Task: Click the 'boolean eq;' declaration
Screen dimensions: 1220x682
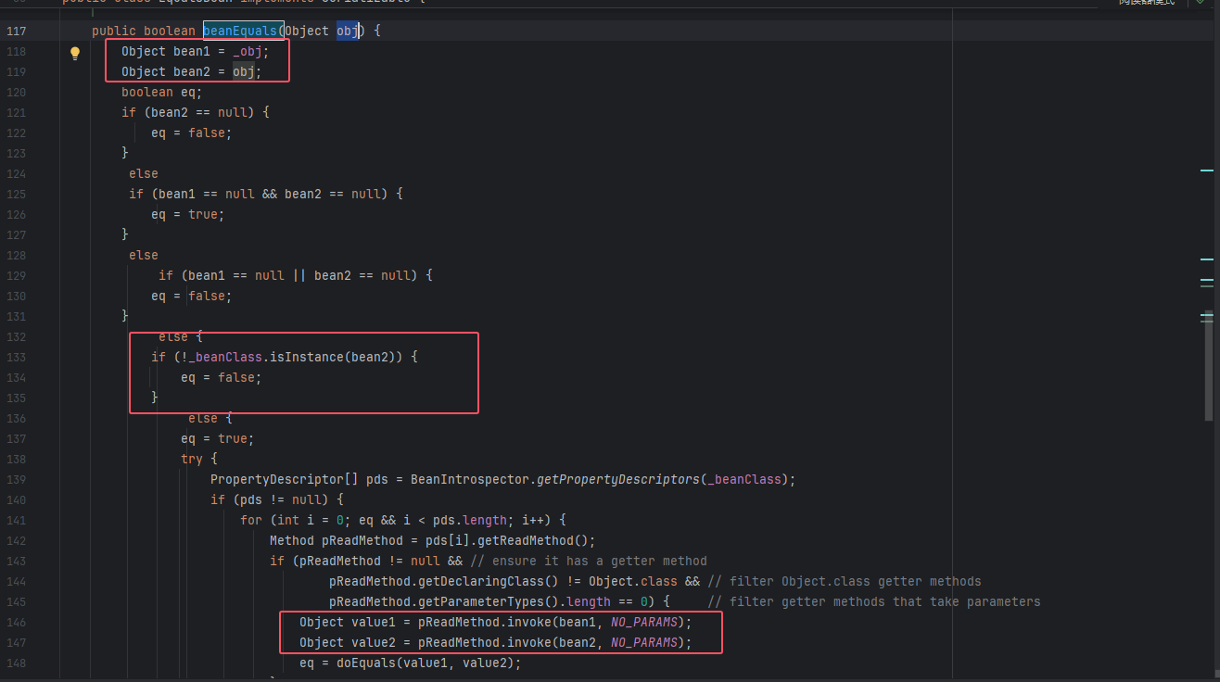Action: point(161,92)
